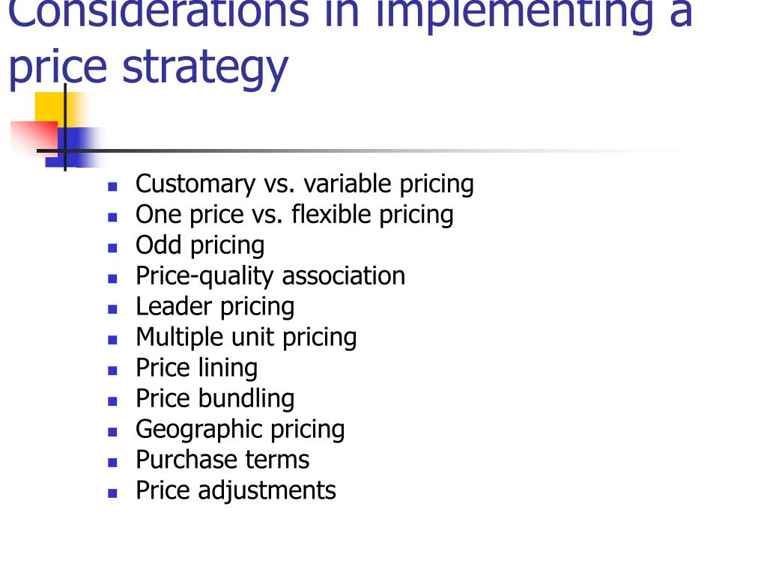Click the 'Price adjustments' line
Image resolution: width=767 pixels, height=575 pixels.
point(236,491)
